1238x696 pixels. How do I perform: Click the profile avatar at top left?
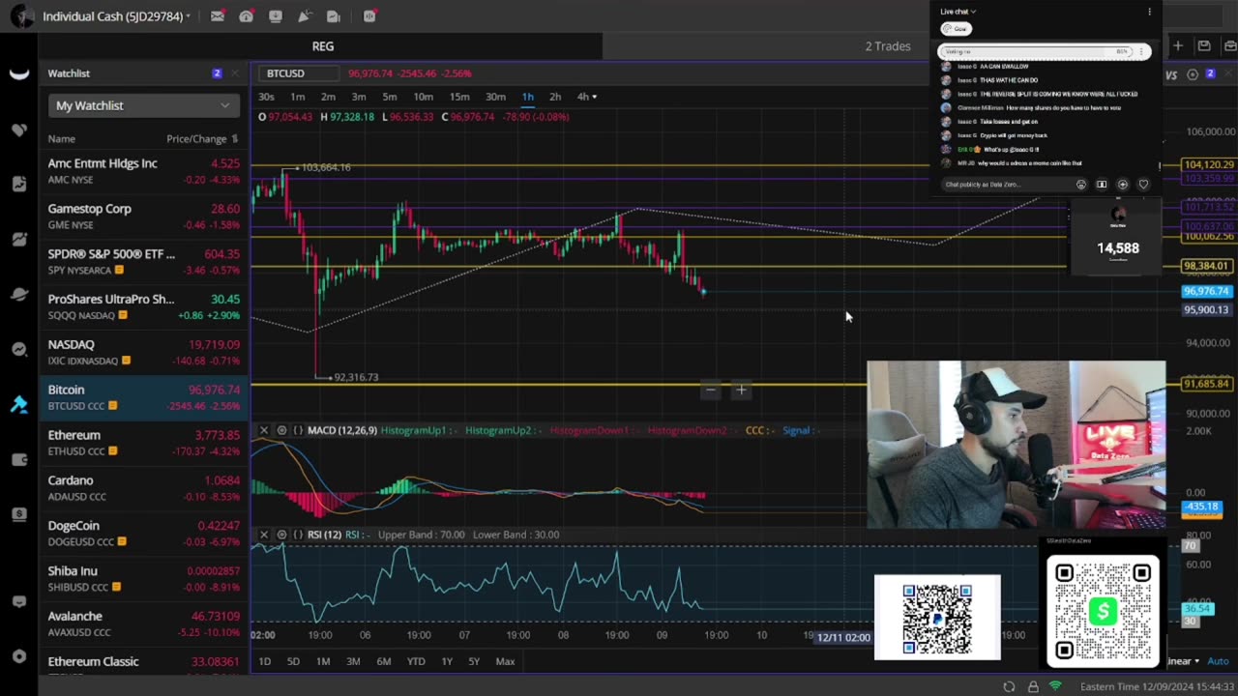[21, 16]
